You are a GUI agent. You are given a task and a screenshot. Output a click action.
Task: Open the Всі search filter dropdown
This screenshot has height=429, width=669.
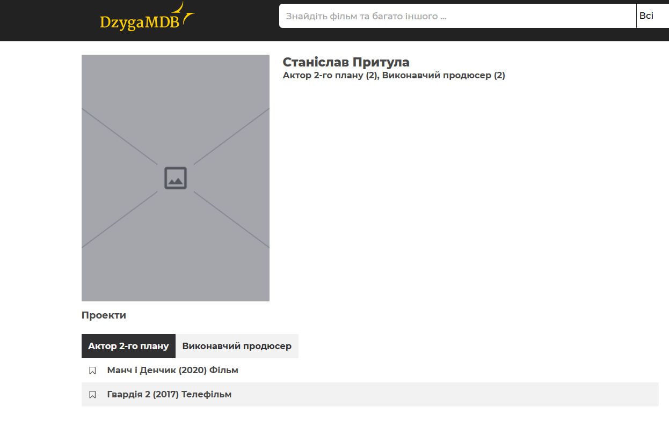point(651,16)
